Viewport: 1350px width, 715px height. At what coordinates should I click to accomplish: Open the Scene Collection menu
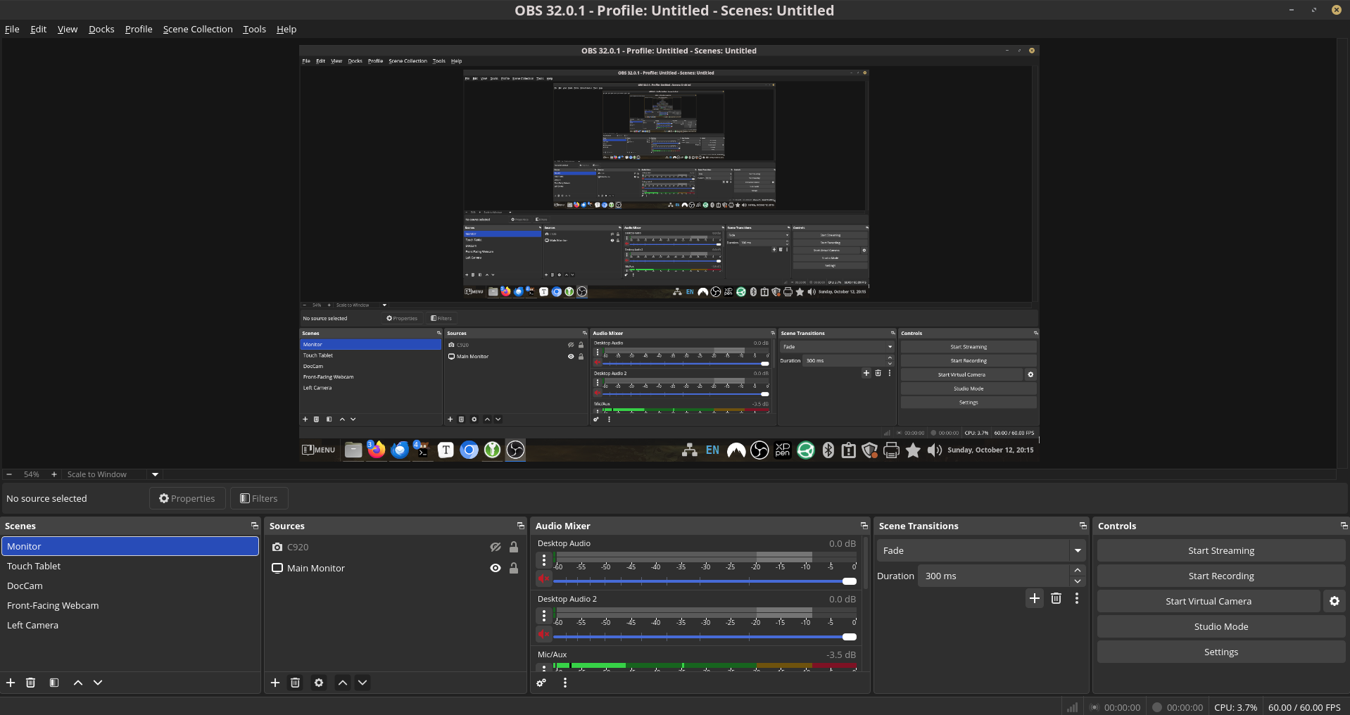point(197,29)
